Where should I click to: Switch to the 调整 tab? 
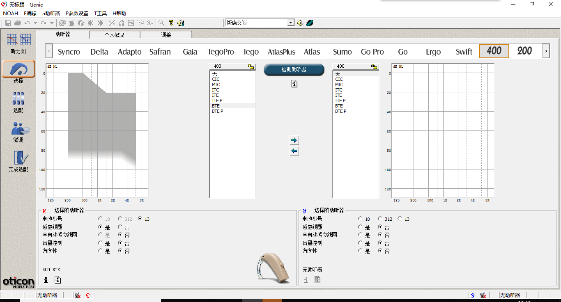(166, 35)
